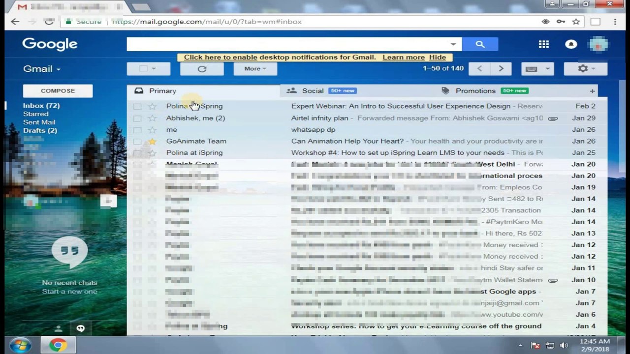The width and height of the screenshot is (630, 354).
Task: Add a new inbox tab with plus
Action: click(592, 91)
